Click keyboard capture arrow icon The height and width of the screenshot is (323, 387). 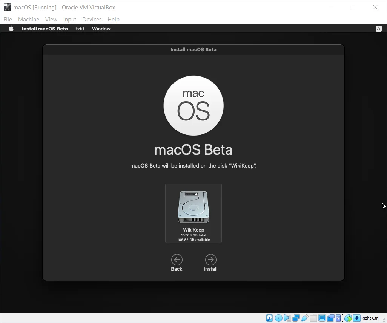point(357,318)
